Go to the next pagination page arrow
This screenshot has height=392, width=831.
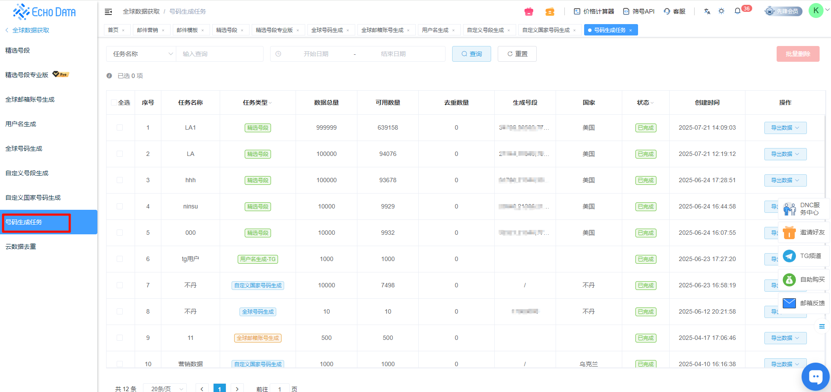[x=237, y=388]
